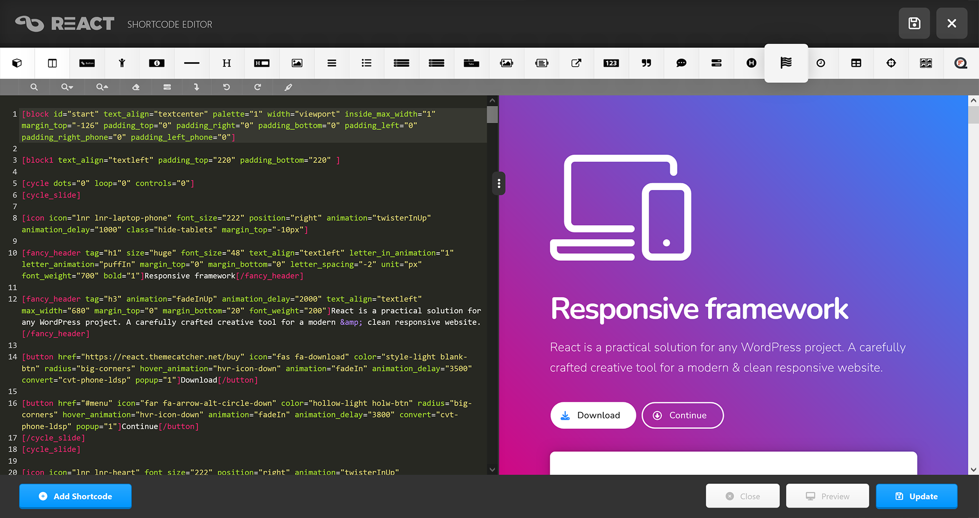Click the two stacked bars editor tool
979x518 pixels.
tap(167, 87)
